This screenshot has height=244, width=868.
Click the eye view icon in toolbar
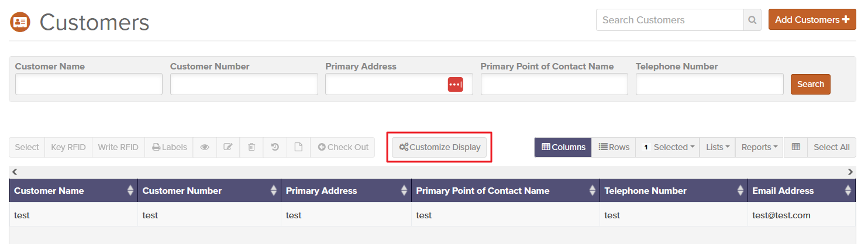pyautogui.click(x=205, y=147)
